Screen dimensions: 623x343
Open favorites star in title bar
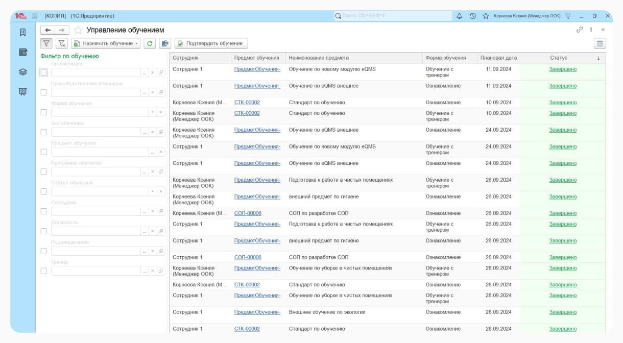click(x=486, y=16)
